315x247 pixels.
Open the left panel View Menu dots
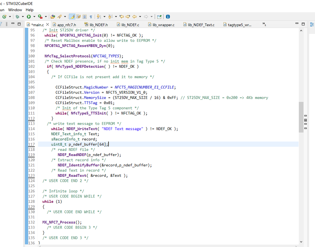pos(7,24)
